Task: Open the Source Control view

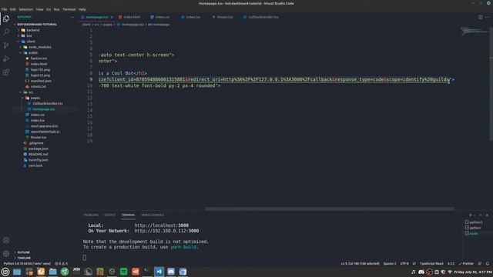Action: coord(6,45)
